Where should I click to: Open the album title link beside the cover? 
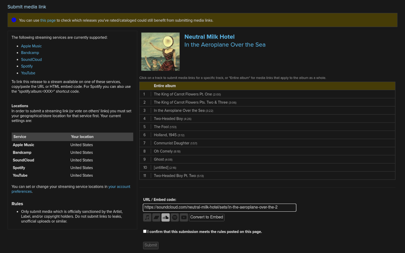coord(225,45)
